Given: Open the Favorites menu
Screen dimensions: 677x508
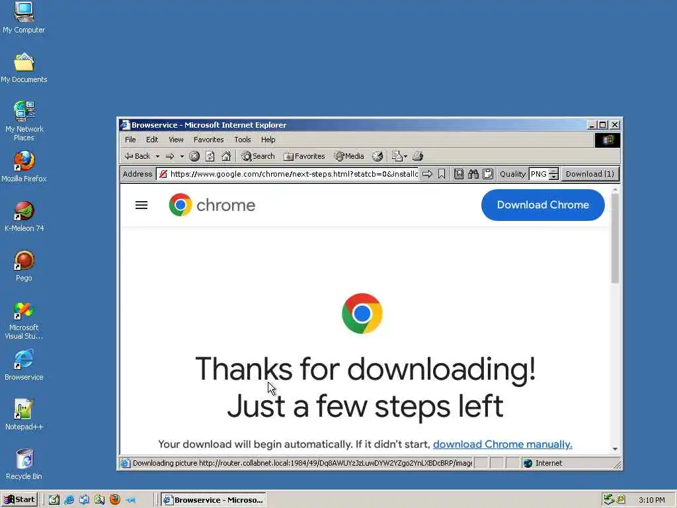Looking at the screenshot, I should point(208,140).
